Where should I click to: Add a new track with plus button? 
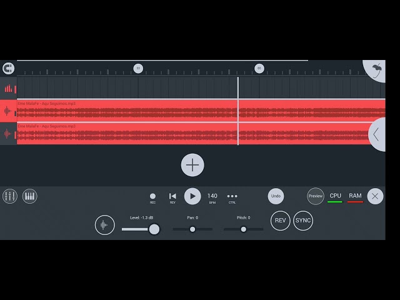point(192,165)
